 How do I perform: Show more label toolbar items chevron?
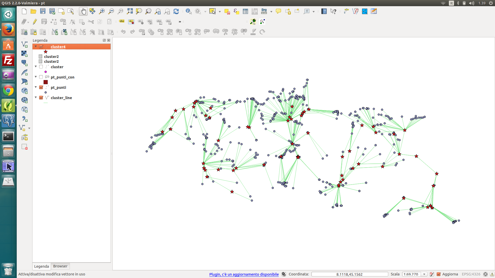point(180,22)
